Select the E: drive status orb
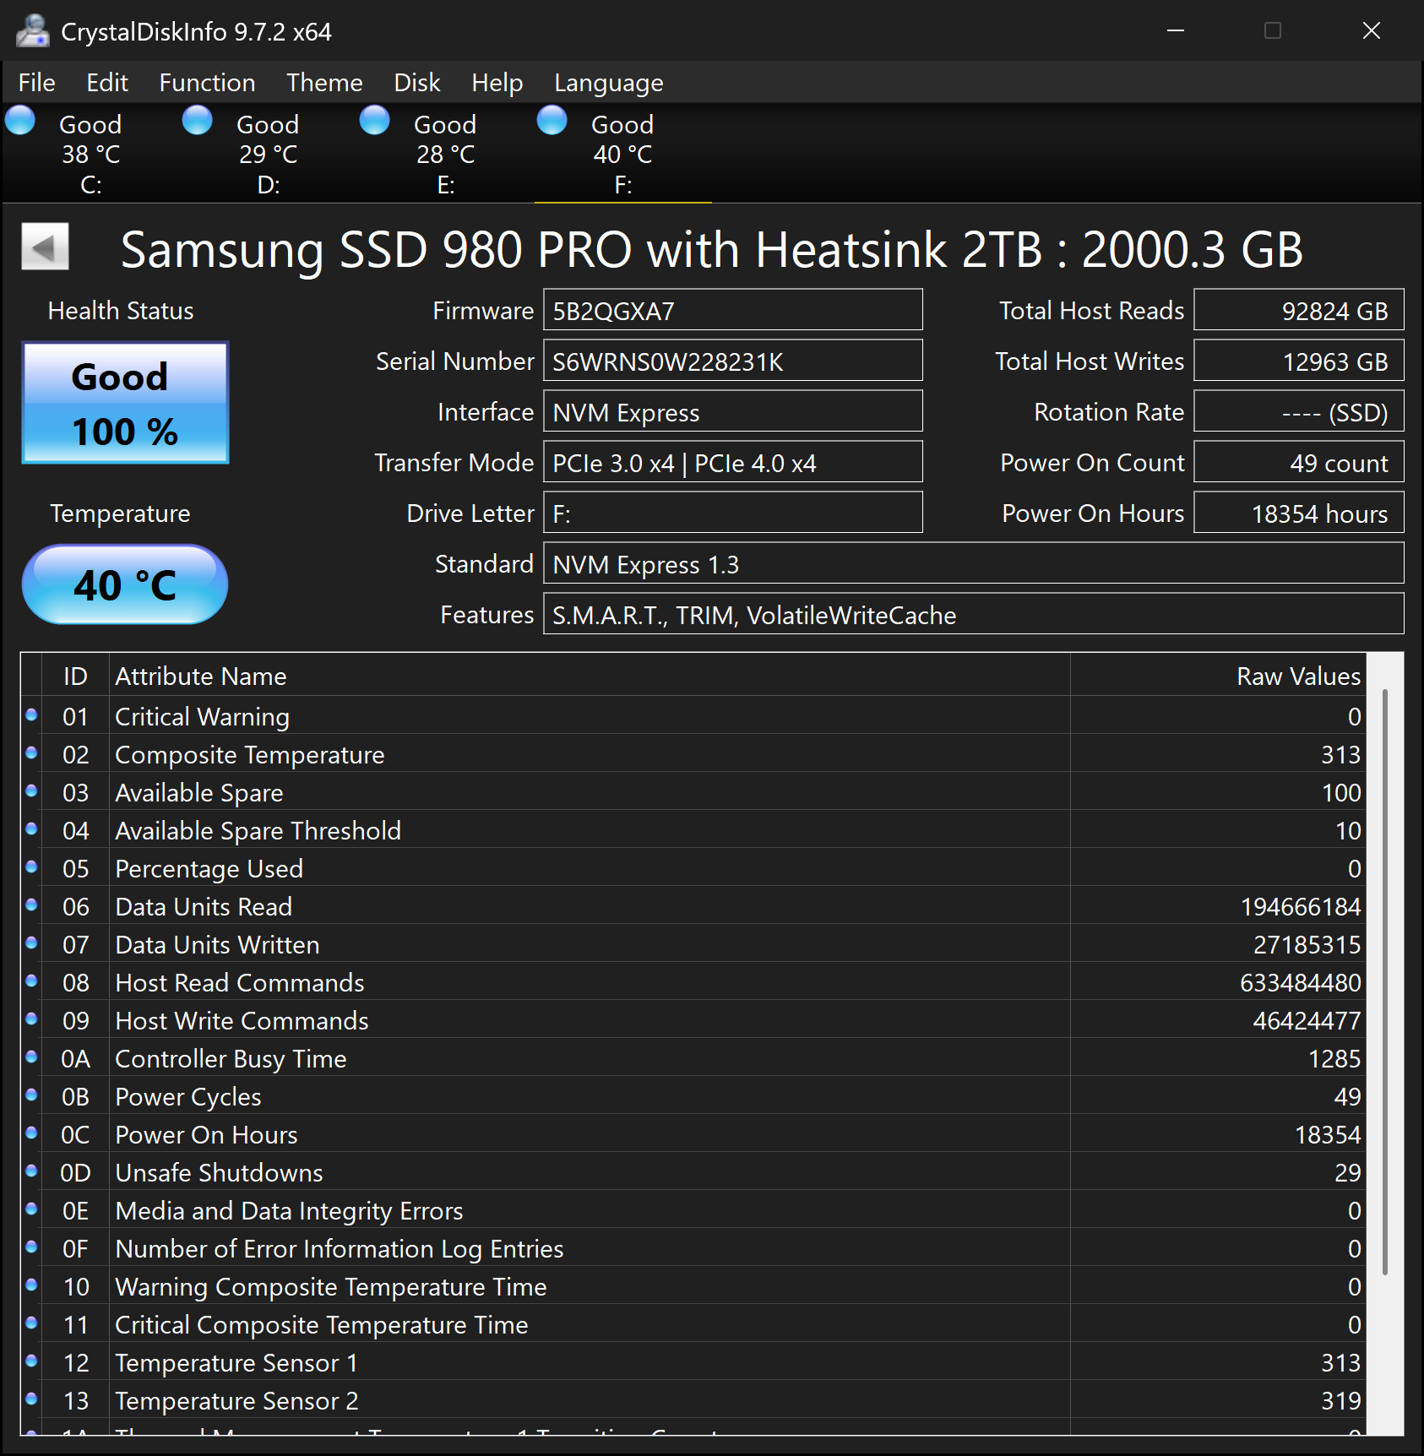1424x1456 pixels. [x=375, y=120]
